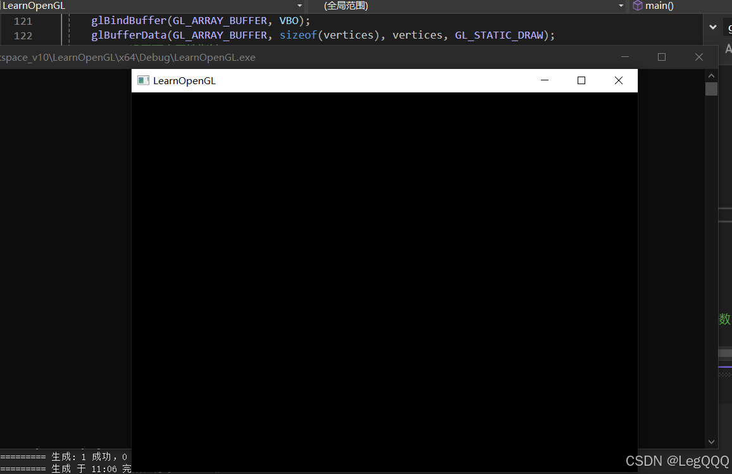Minimize the LearnOpenGL.exe console window
Viewport: 732px width, 474px height.
coord(625,57)
